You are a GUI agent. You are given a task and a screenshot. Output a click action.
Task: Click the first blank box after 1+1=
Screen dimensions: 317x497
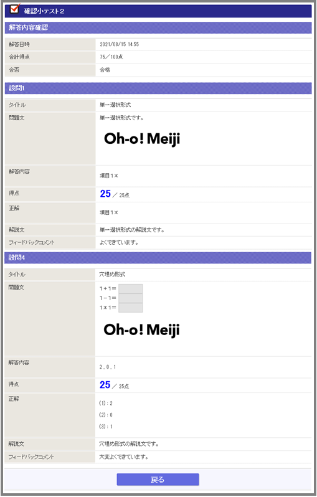click(x=130, y=288)
